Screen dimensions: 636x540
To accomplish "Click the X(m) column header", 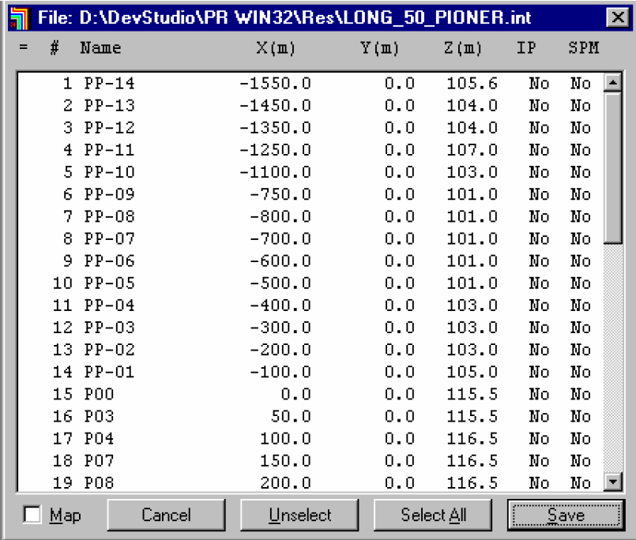I will (276, 48).
